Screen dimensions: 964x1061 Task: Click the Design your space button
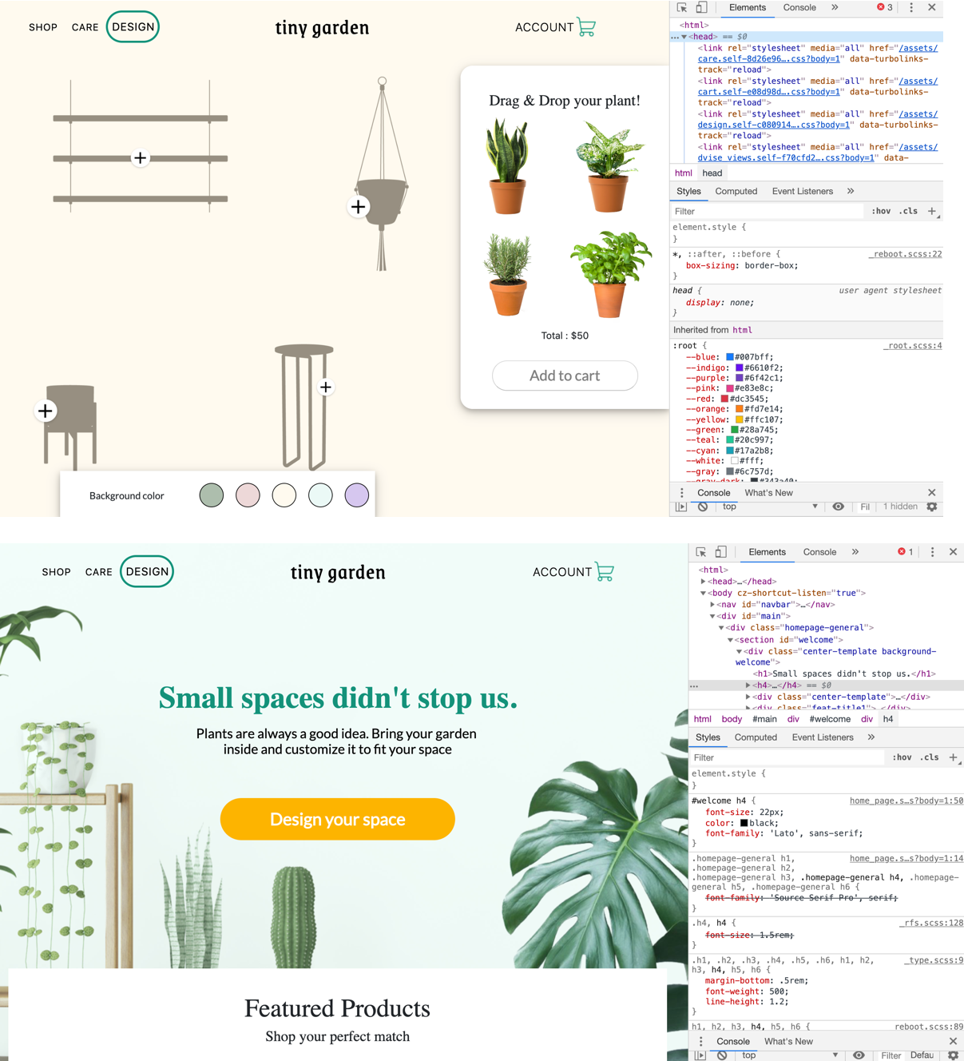click(x=338, y=819)
